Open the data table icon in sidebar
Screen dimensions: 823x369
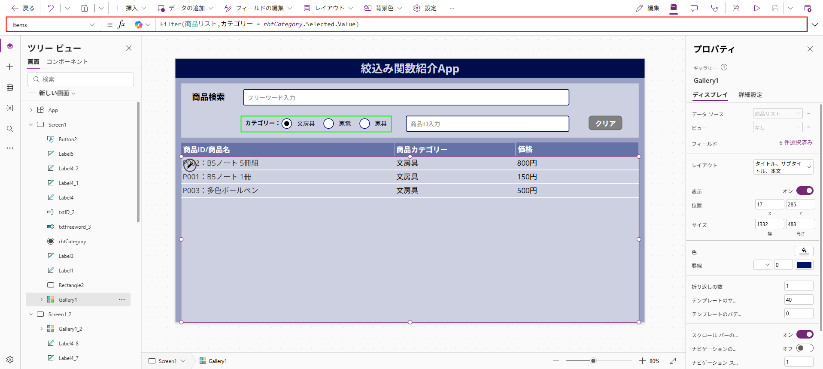click(10, 88)
